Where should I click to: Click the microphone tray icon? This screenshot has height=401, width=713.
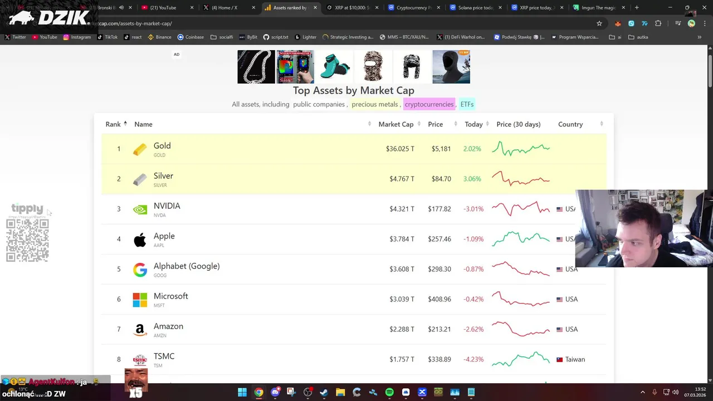coord(655,392)
